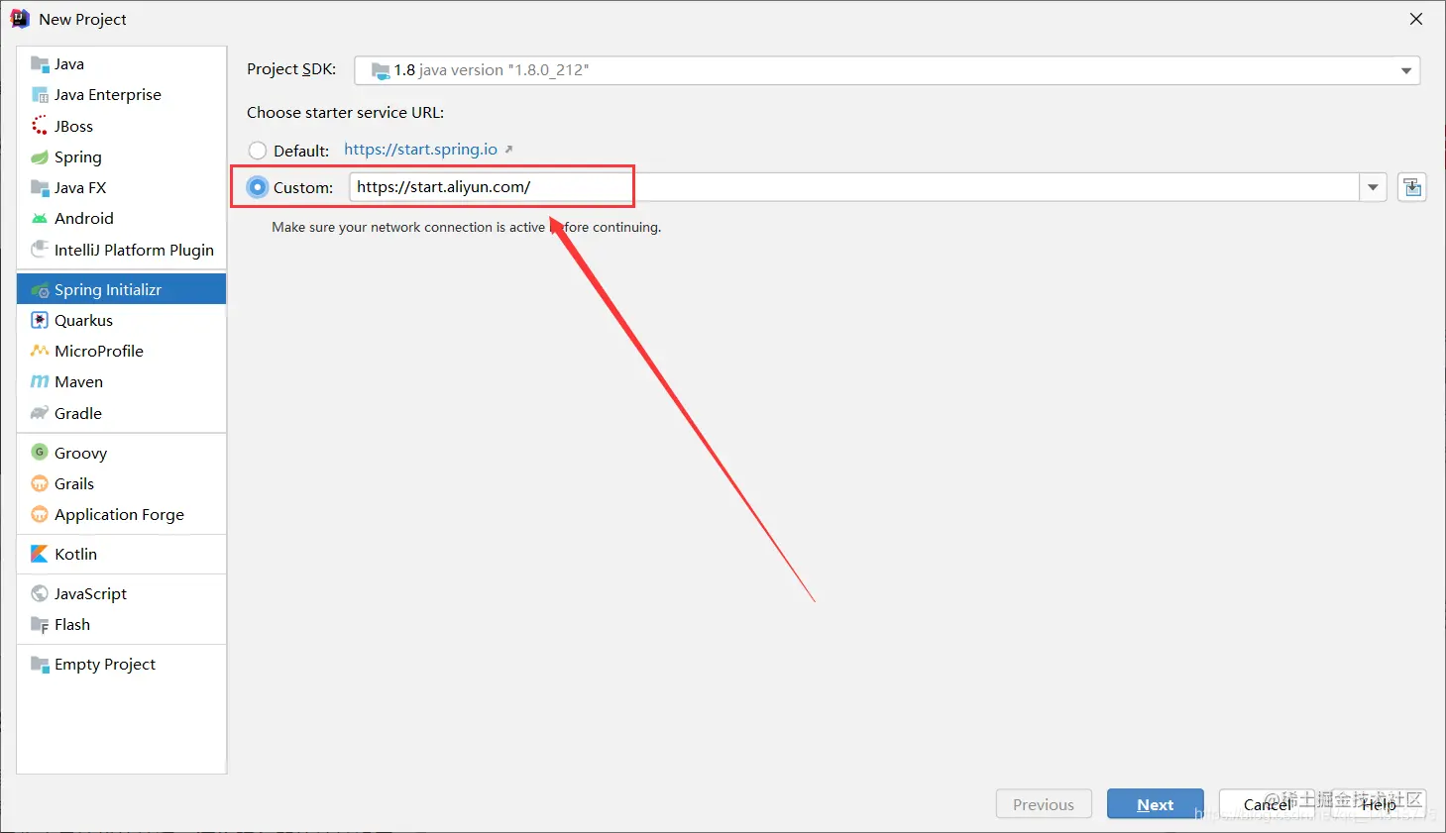Click the Grails icon
The image size is (1446, 833).
40,483
